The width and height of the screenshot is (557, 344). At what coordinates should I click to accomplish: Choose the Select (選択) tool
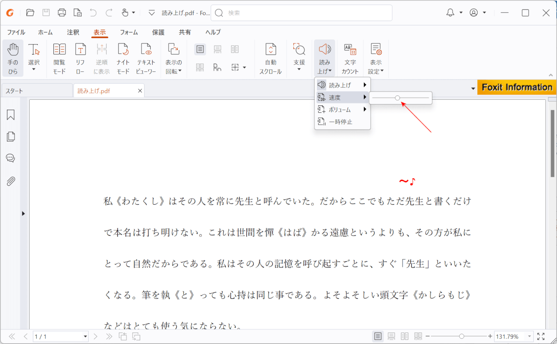point(34,58)
